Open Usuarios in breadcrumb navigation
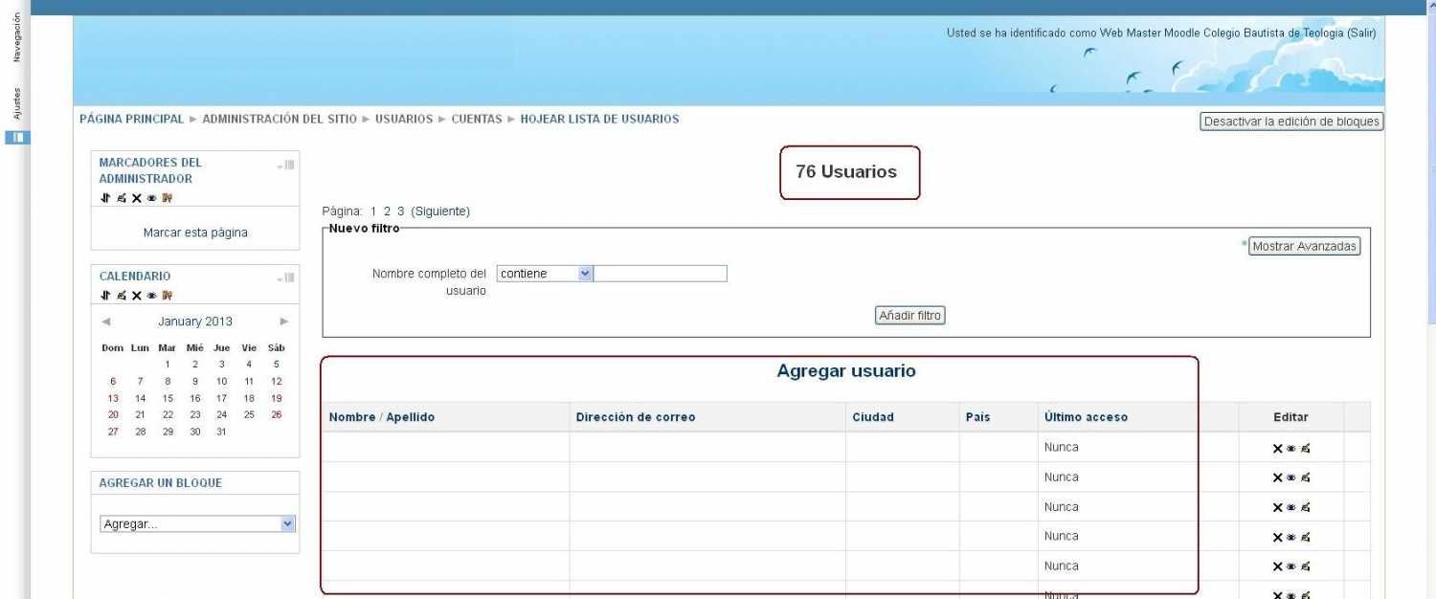Image resolution: width=1436 pixels, height=599 pixels. tap(404, 120)
